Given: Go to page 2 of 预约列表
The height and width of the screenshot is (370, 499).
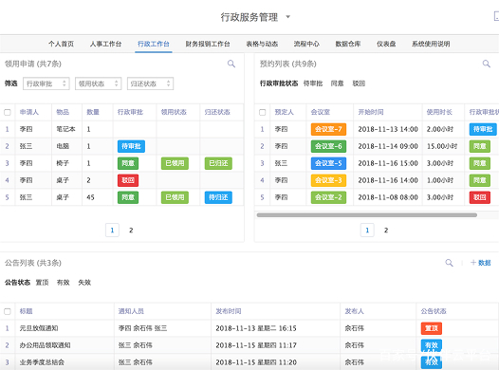Looking at the screenshot, I should pyautogui.click(x=386, y=230).
